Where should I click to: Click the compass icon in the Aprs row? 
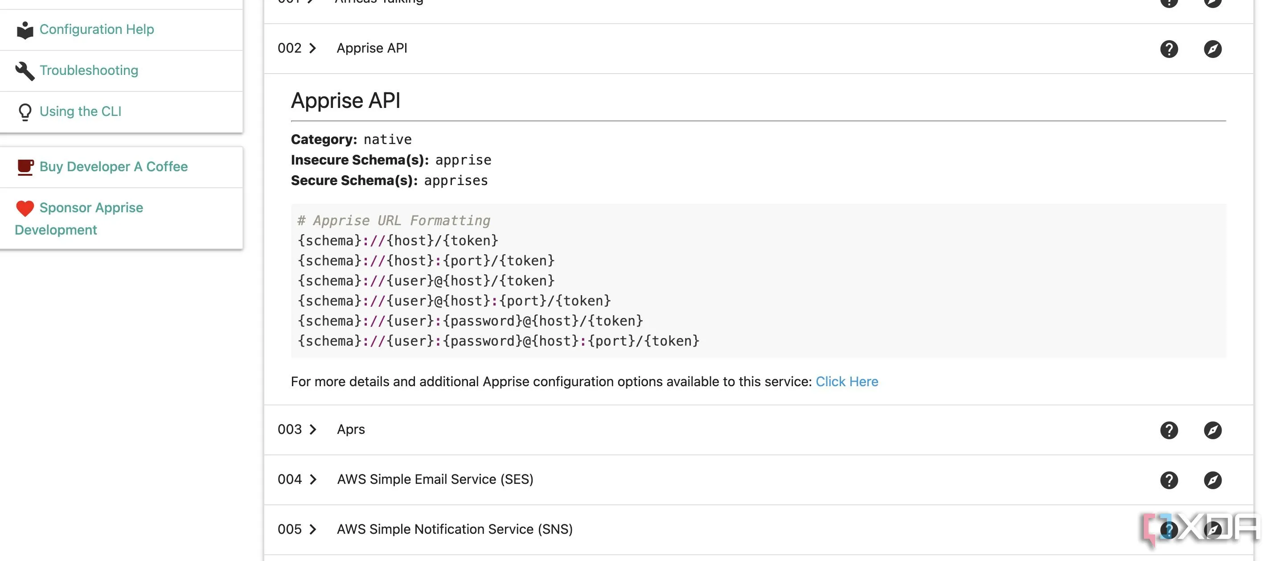1212,430
